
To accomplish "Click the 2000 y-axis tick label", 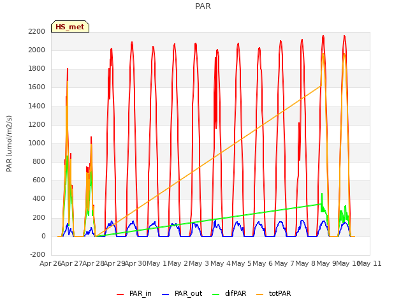I will click(37, 50).
